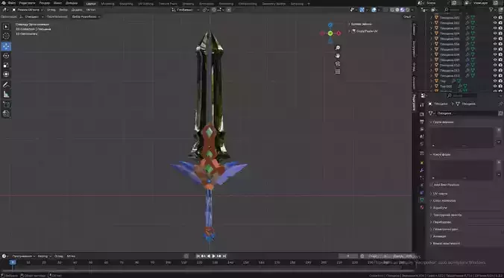Open the Режим Об'єкта mode dropdown
The height and width of the screenshot is (278, 504).
click(x=28, y=10)
